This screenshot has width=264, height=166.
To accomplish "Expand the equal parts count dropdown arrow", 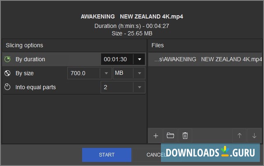I will click(x=140, y=87).
